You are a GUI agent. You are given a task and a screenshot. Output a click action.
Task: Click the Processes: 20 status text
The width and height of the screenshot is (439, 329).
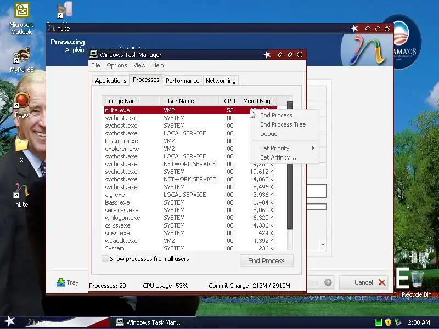click(x=108, y=286)
